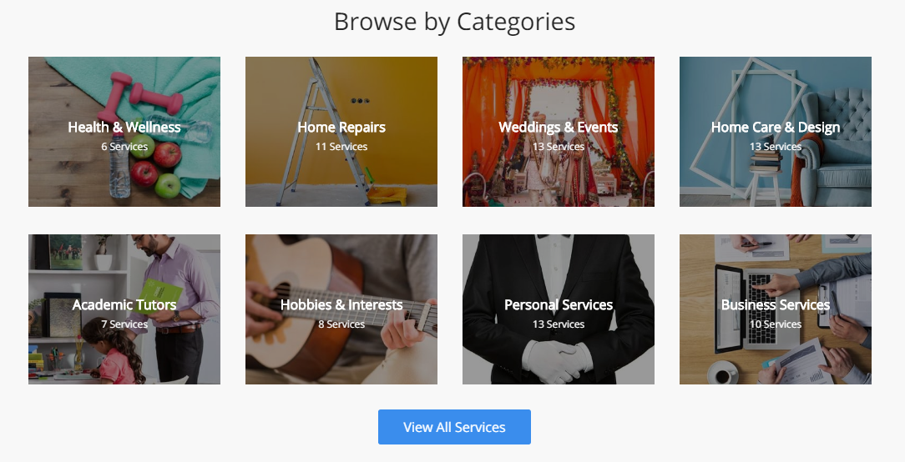Follow the "Business Services" title link
The width and height of the screenshot is (905, 462).
(x=776, y=305)
